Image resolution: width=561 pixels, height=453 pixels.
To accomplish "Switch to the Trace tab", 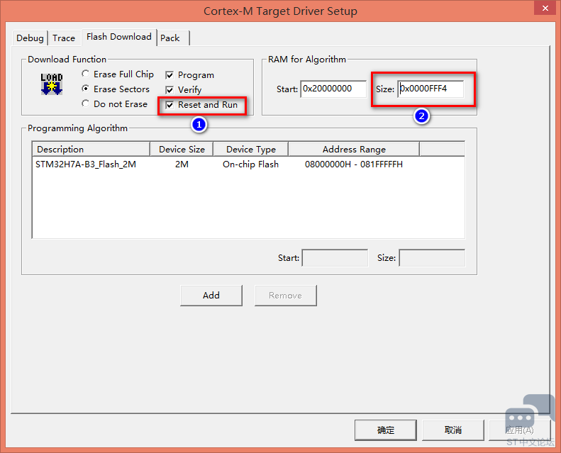I will [x=64, y=38].
